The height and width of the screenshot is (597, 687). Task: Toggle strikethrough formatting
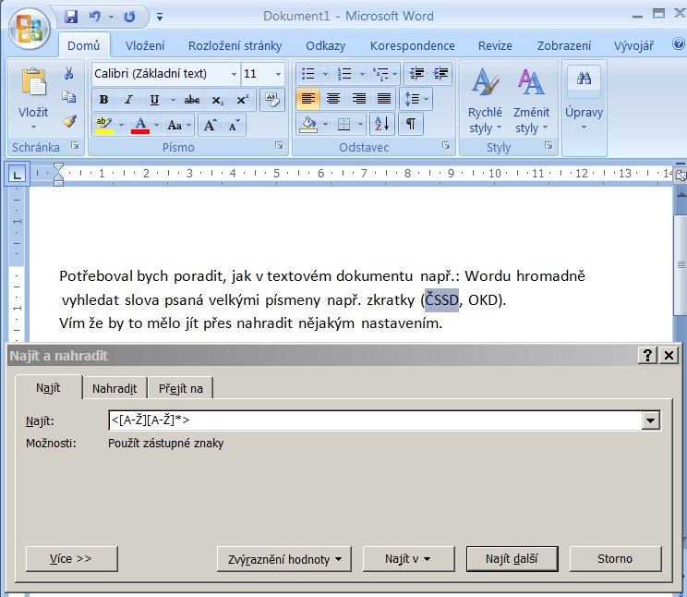(x=192, y=100)
